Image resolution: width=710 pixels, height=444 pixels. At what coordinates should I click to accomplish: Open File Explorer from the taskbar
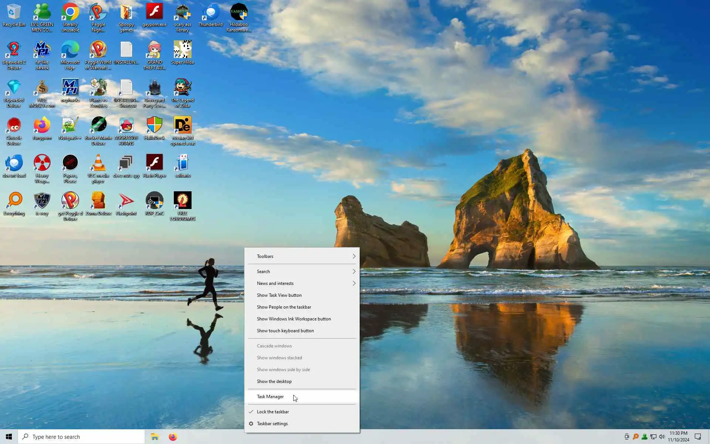point(155,437)
